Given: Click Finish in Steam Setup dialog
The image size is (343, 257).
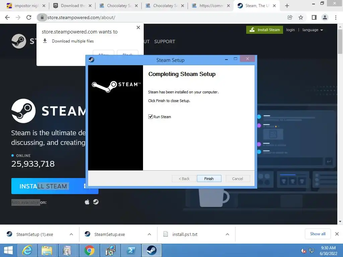Looking at the screenshot, I should (209, 179).
